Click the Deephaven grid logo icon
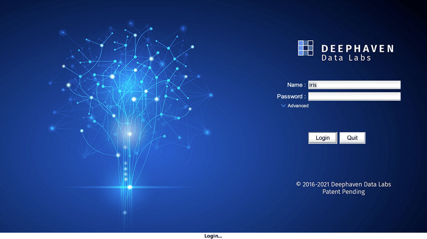 tap(305, 48)
